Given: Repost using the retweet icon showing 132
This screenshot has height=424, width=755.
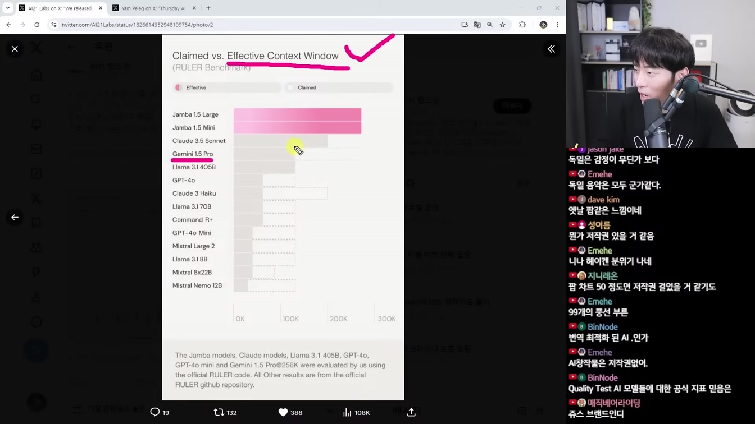Looking at the screenshot, I should pyautogui.click(x=225, y=412).
